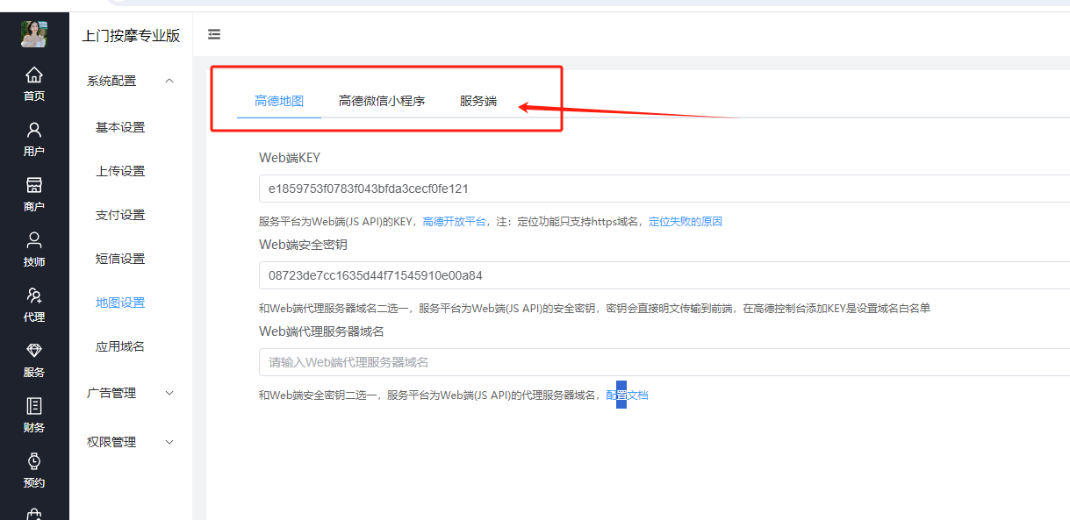The image size is (1070, 520).
Task: Collapse the 系统配置 menu group
Action: click(131, 81)
